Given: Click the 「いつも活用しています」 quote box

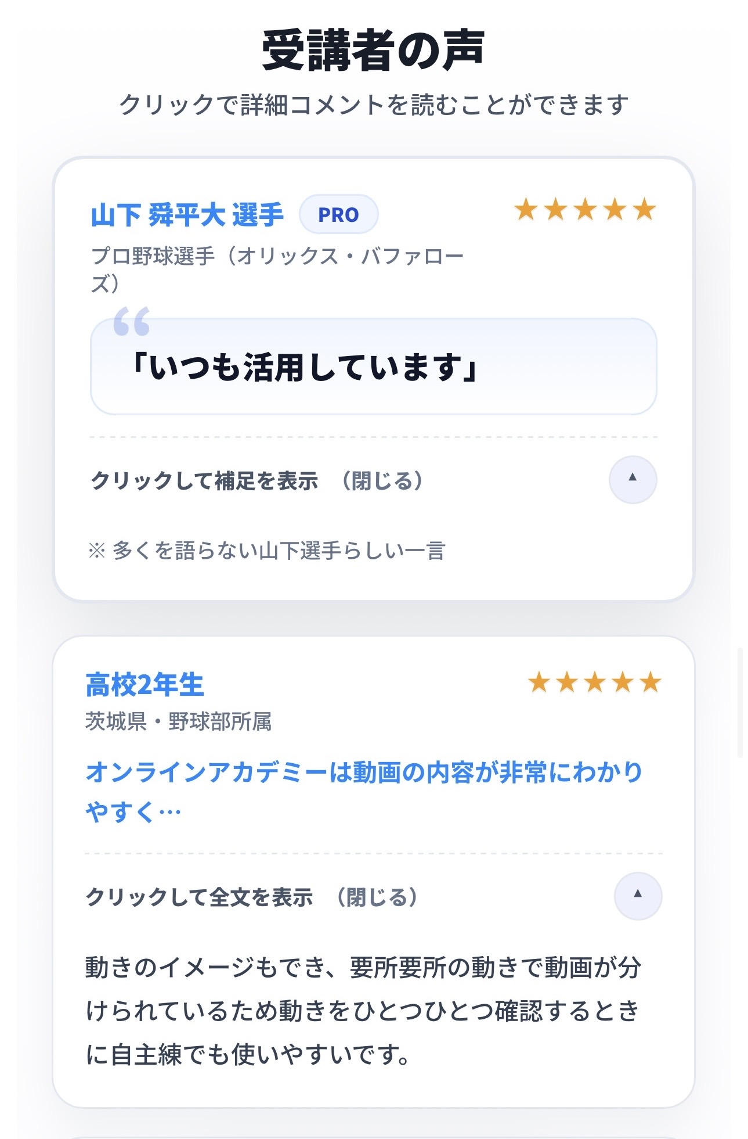Looking at the screenshot, I should pos(373,367).
